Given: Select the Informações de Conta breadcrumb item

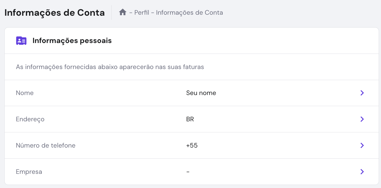Looking at the screenshot, I should pos(189,12).
